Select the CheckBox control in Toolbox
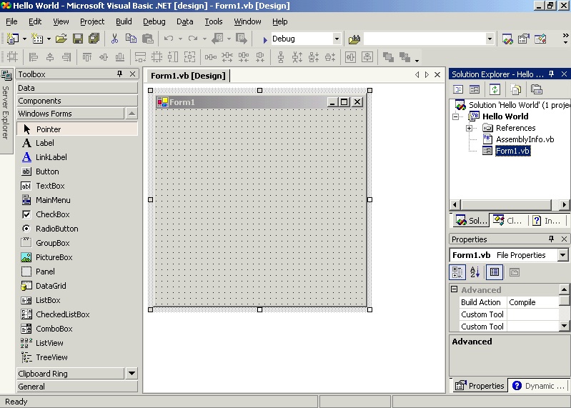 pyautogui.click(x=52, y=214)
